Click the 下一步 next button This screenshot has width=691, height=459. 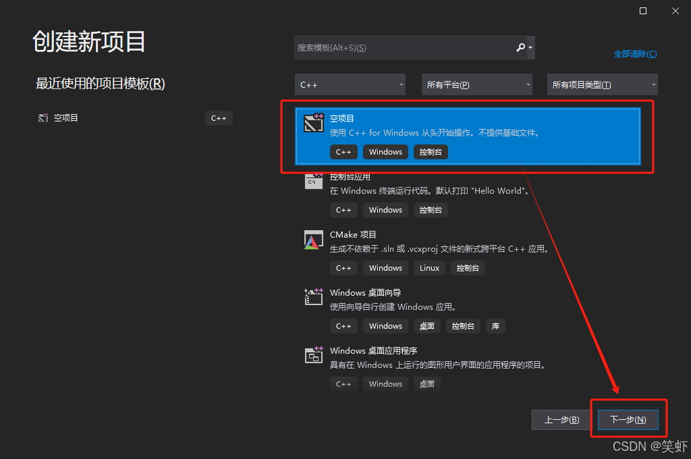coord(628,420)
